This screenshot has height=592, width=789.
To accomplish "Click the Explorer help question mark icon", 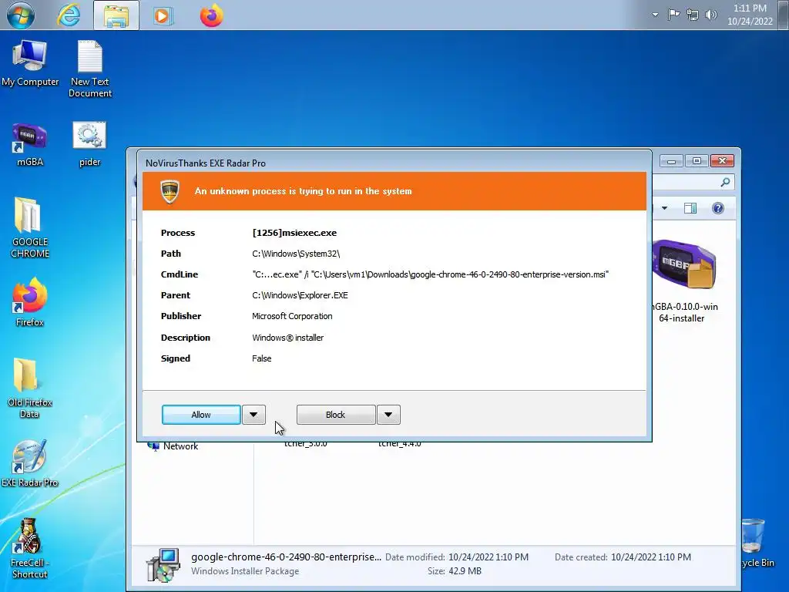I will (718, 208).
